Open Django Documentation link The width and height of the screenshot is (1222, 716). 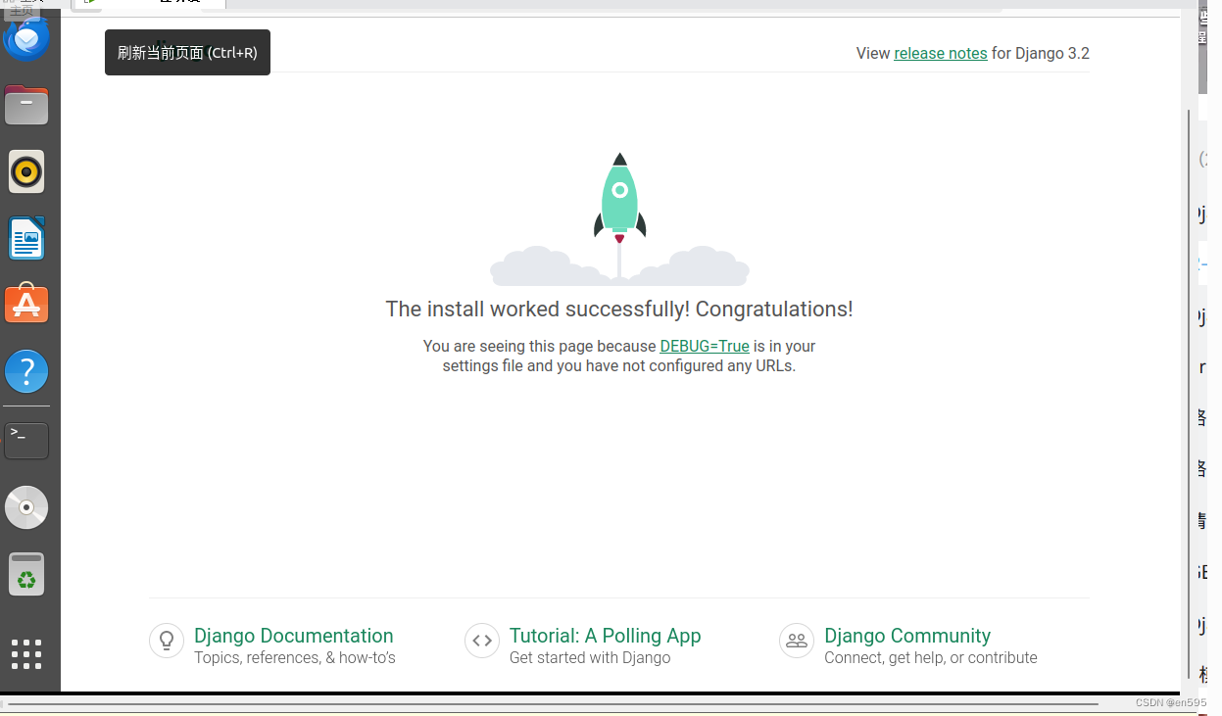tap(294, 636)
